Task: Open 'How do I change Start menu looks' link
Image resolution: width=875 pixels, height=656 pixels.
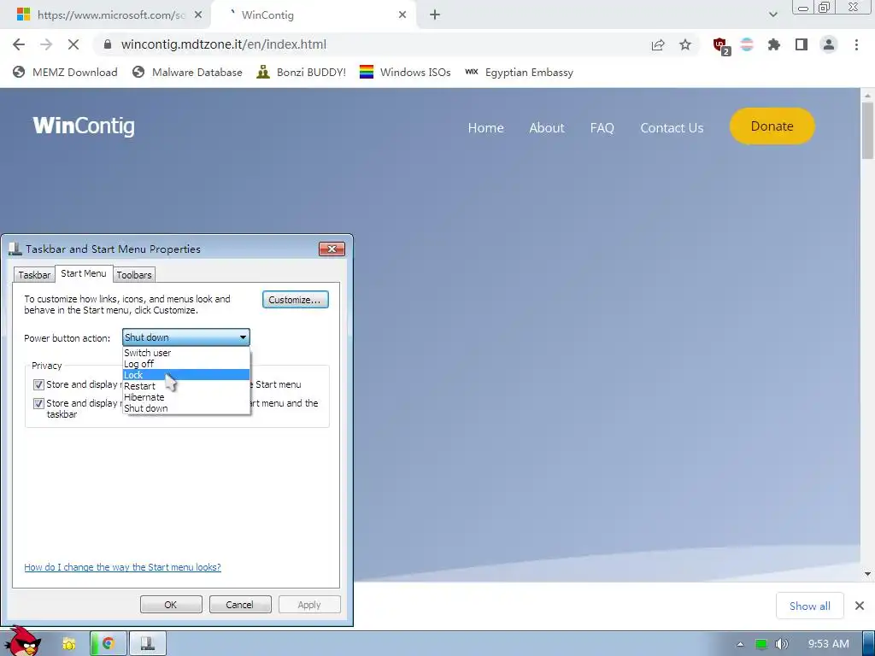Action: coord(122,567)
